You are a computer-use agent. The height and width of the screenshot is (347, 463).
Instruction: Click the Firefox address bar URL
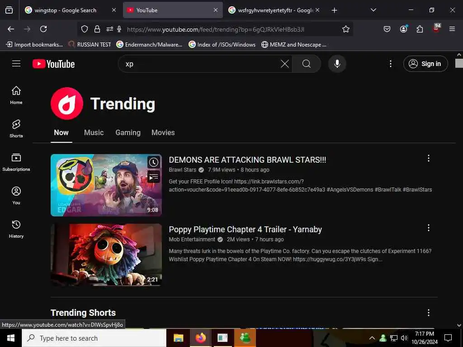coord(216,29)
